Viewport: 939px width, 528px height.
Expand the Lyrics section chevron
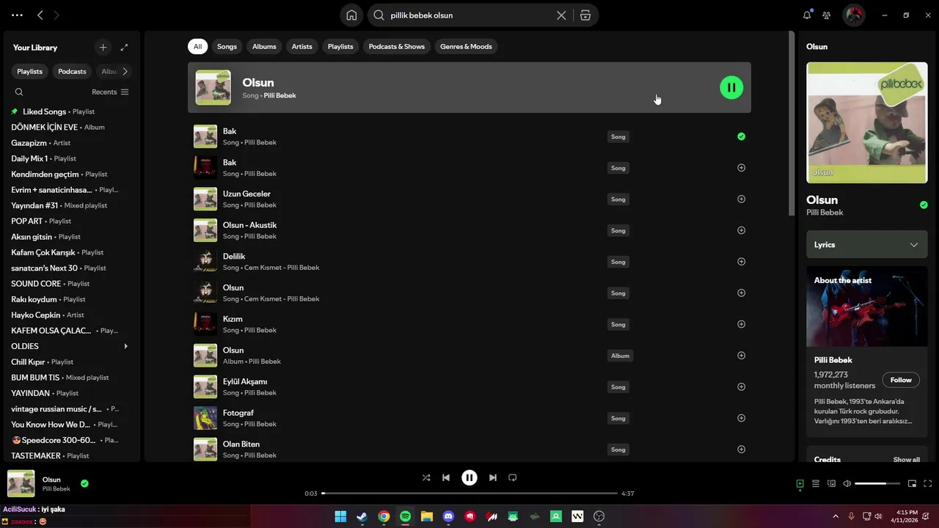914,245
